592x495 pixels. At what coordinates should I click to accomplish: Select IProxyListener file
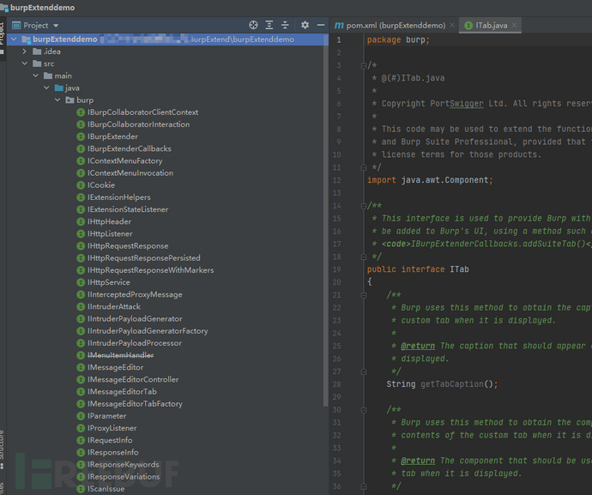[x=112, y=428]
